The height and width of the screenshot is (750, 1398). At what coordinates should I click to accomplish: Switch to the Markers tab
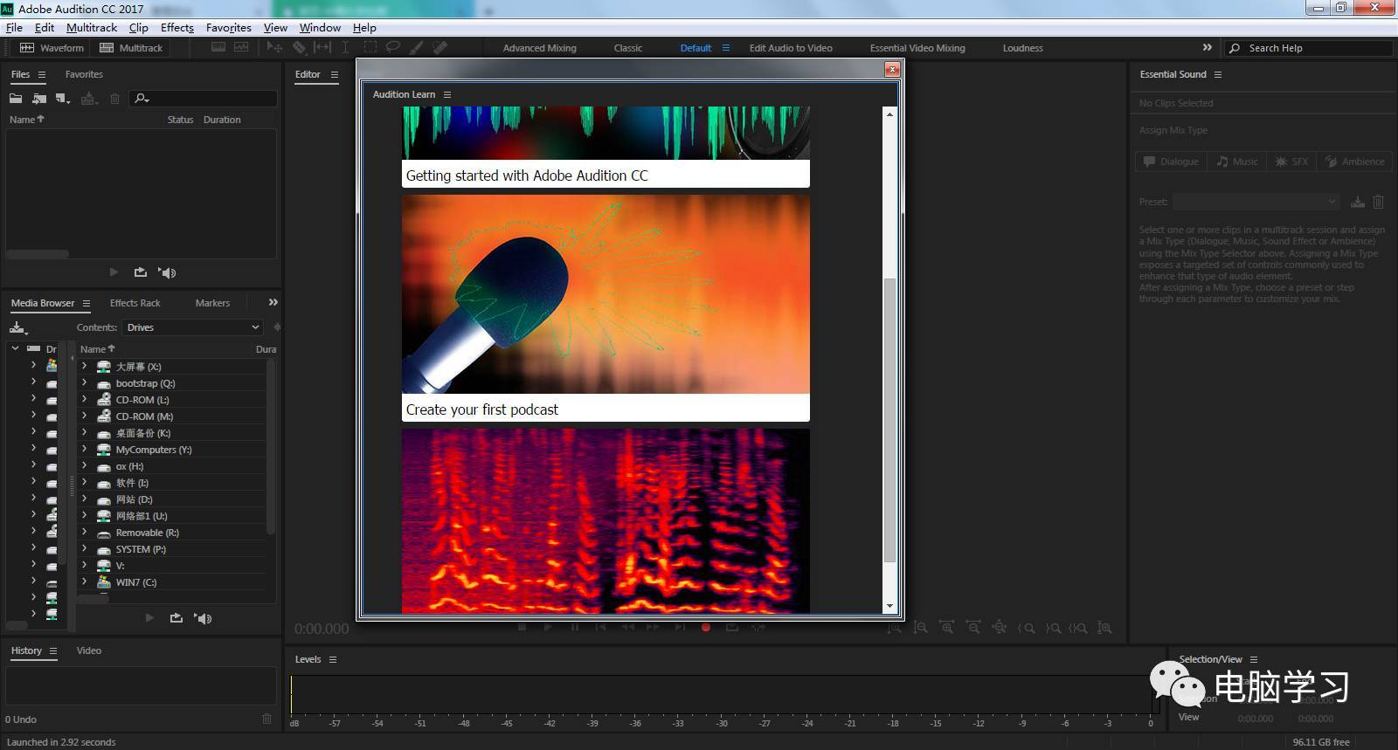(212, 303)
